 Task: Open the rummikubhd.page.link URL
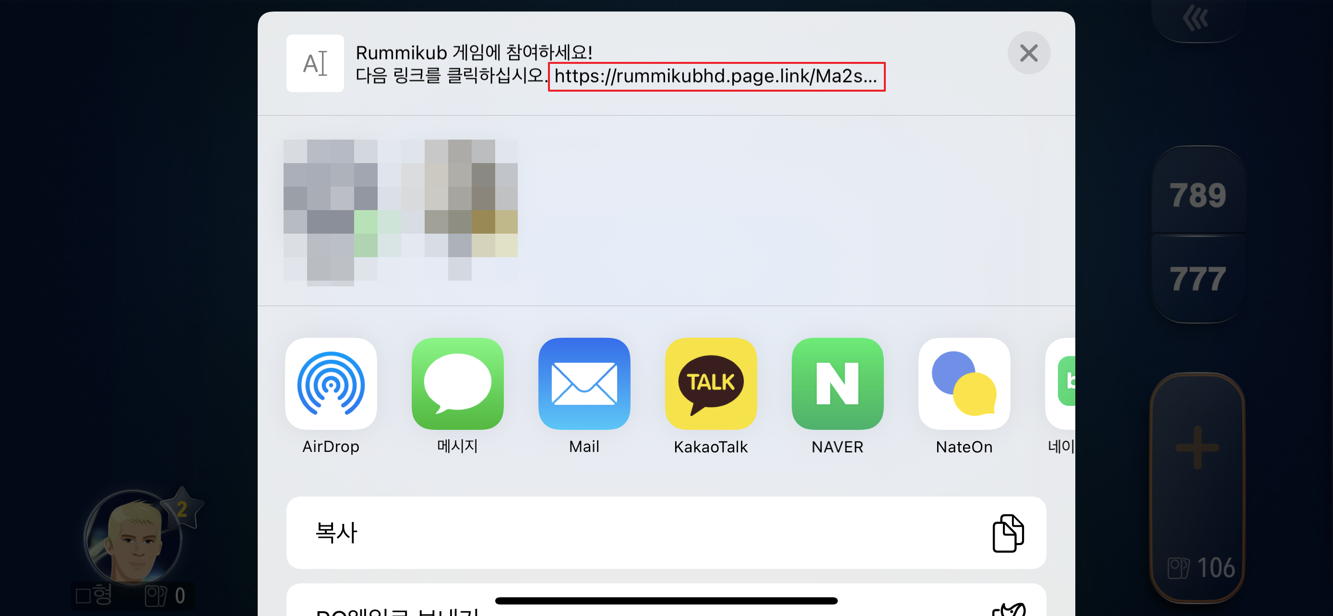tap(716, 77)
